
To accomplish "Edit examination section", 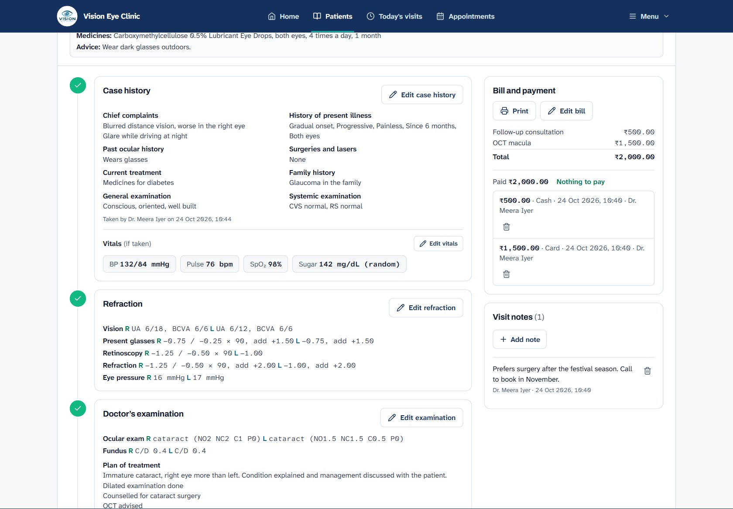I will click(x=421, y=418).
